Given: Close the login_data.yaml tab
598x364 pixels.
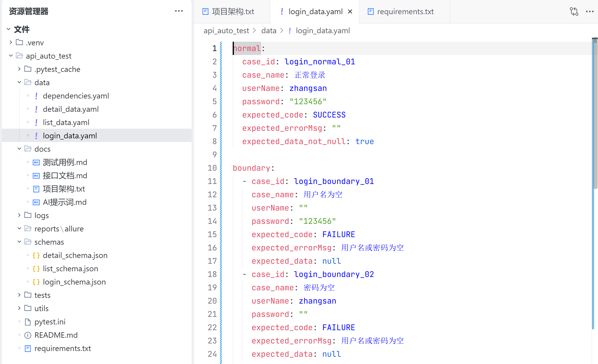Looking at the screenshot, I should point(350,11).
